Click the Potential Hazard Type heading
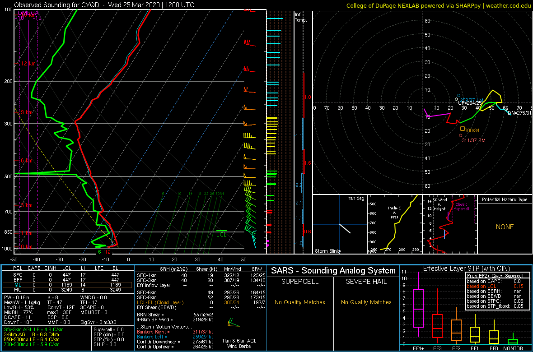Screen dimensions: 533x352 click(x=505, y=199)
